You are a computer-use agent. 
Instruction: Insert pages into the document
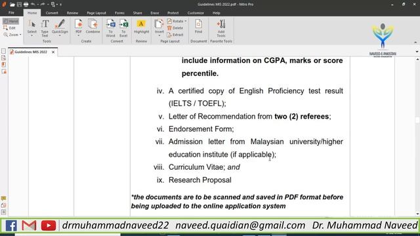tap(159, 26)
